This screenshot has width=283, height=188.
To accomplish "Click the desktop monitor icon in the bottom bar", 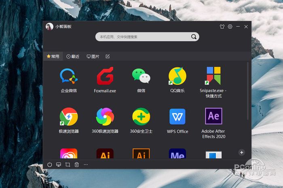I will [59, 165].
